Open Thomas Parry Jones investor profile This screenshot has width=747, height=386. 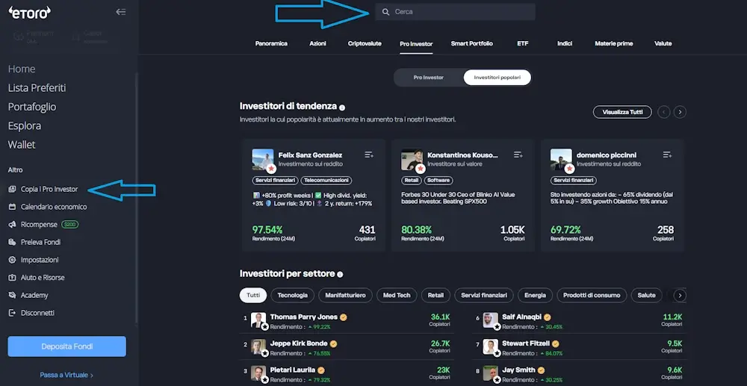coord(303,317)
